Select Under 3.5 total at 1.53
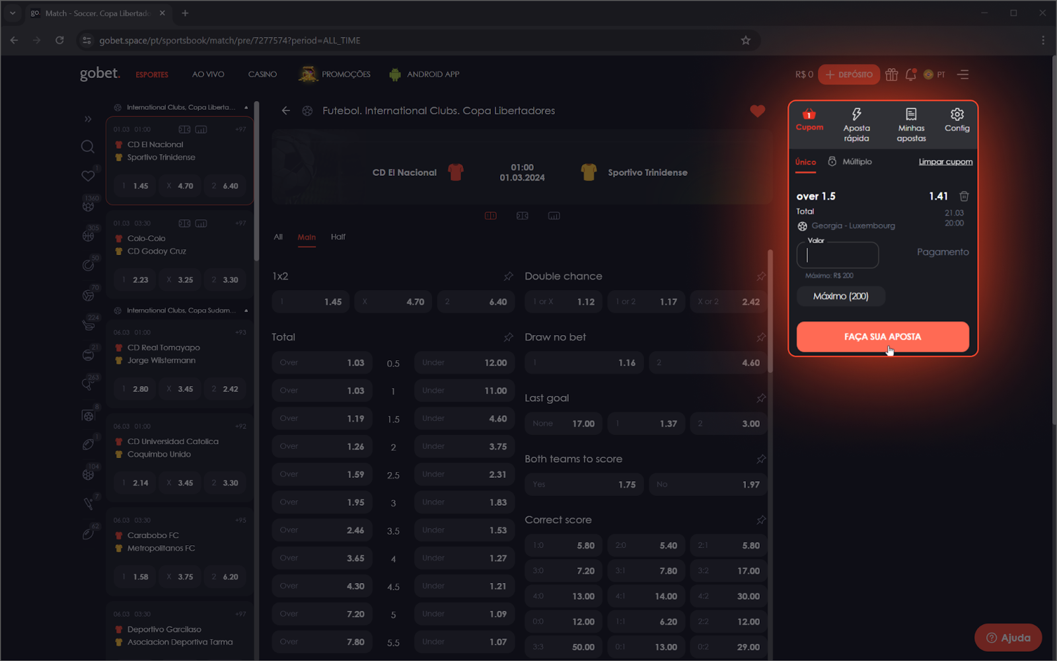 click(464, 530)
